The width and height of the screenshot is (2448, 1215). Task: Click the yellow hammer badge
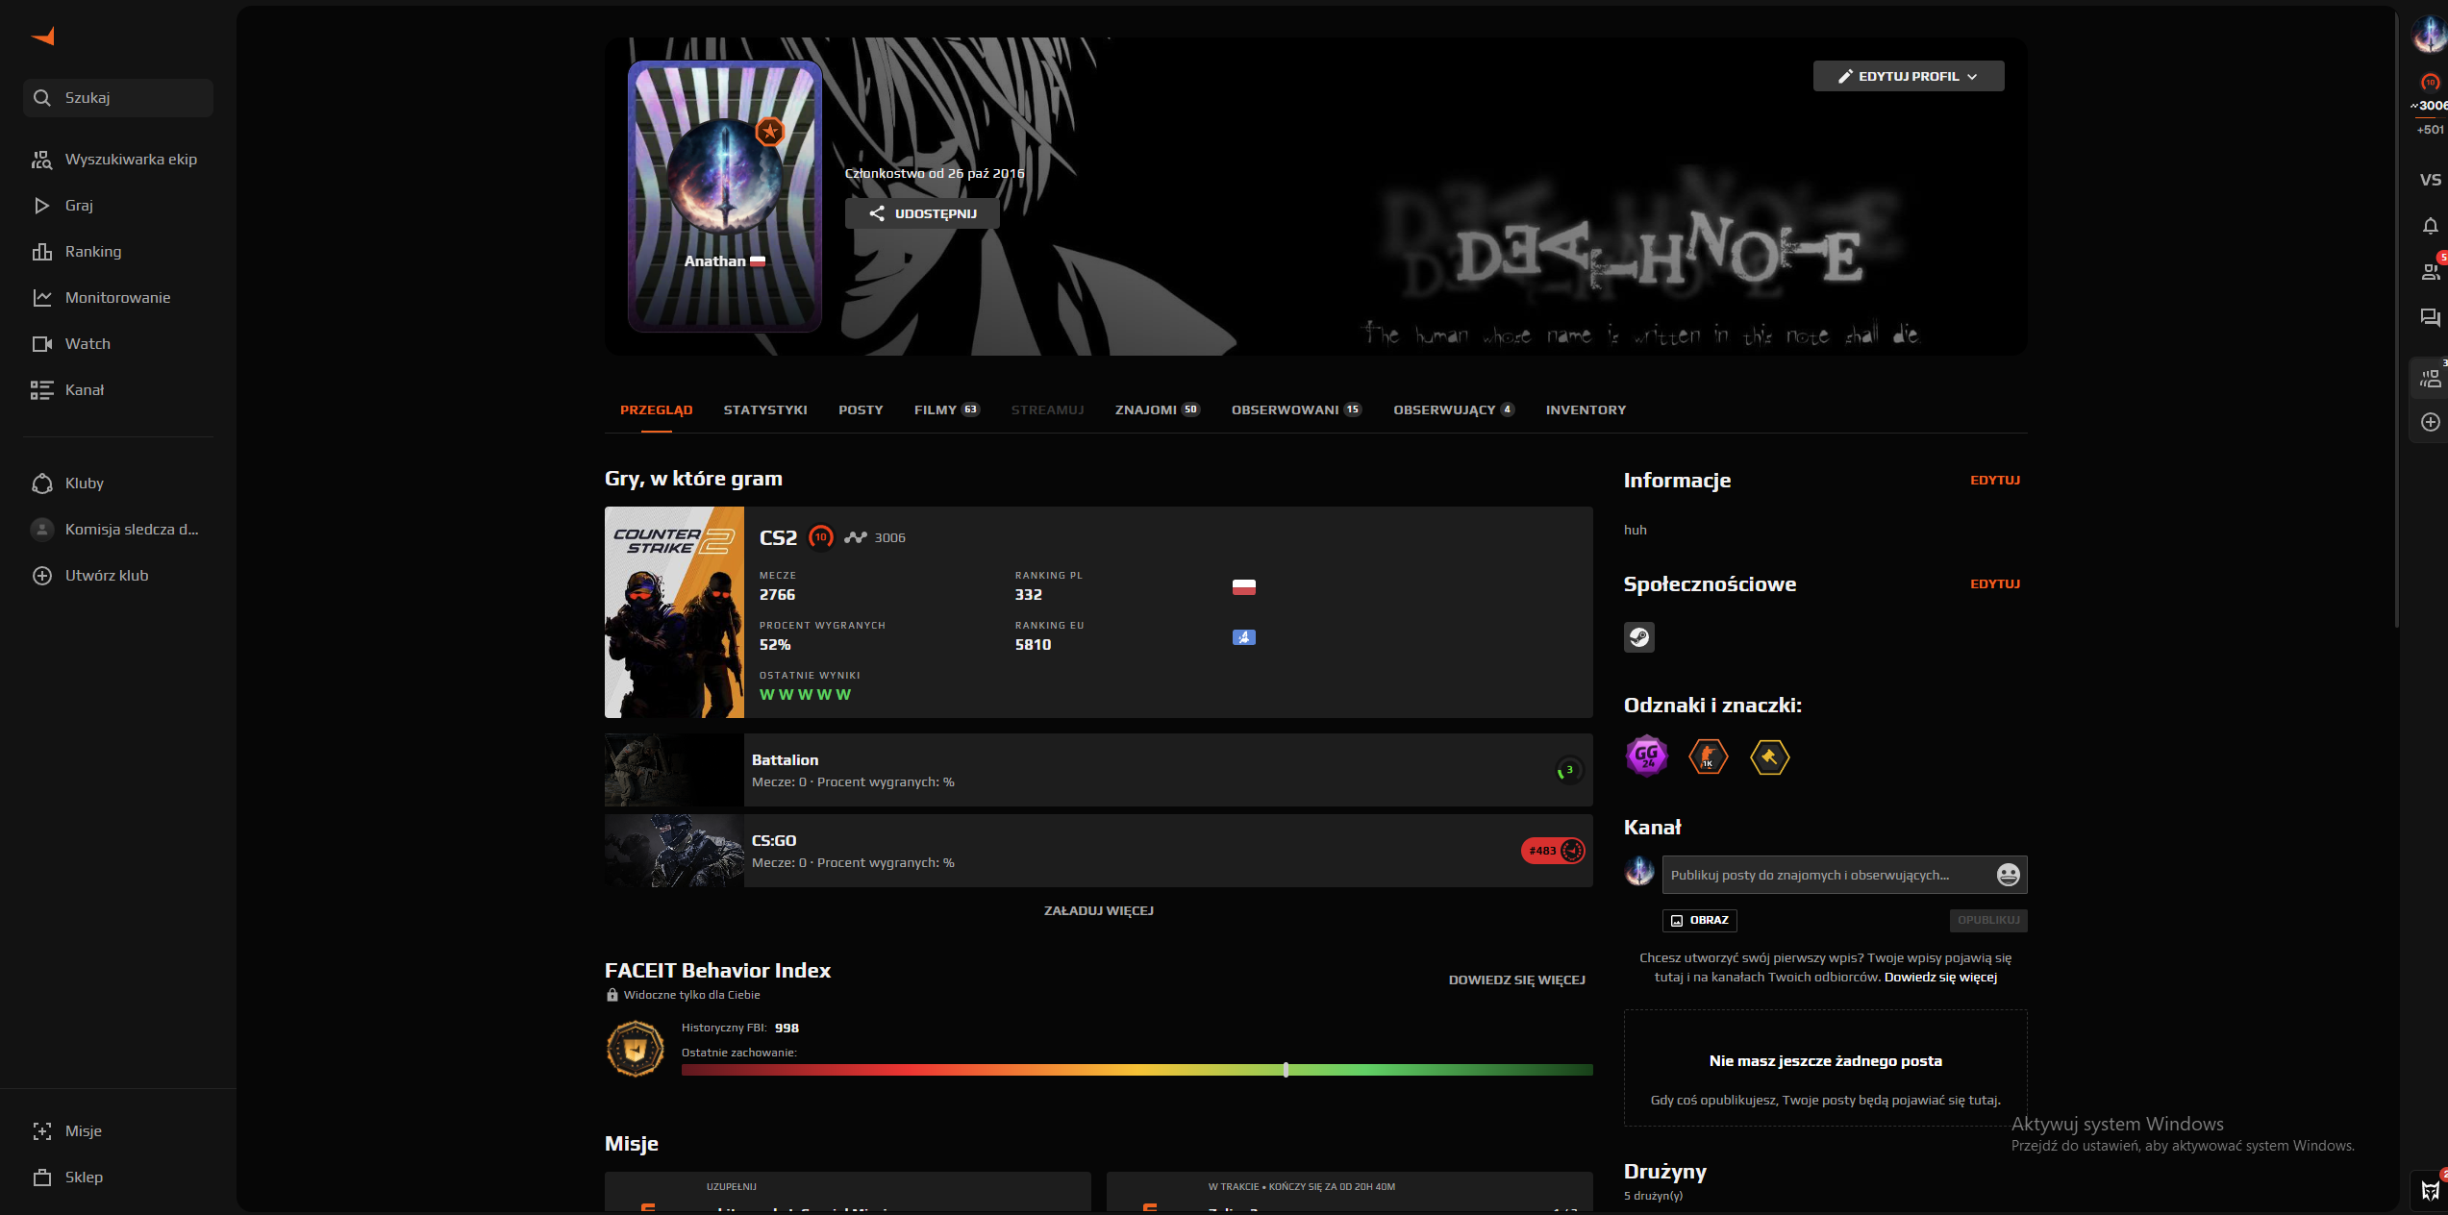(x=1769, y=757)
